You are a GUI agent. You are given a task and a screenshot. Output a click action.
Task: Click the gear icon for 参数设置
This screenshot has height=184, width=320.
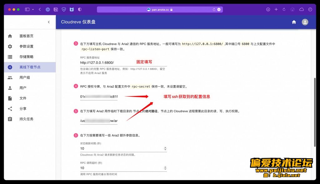tap(10, 46)
